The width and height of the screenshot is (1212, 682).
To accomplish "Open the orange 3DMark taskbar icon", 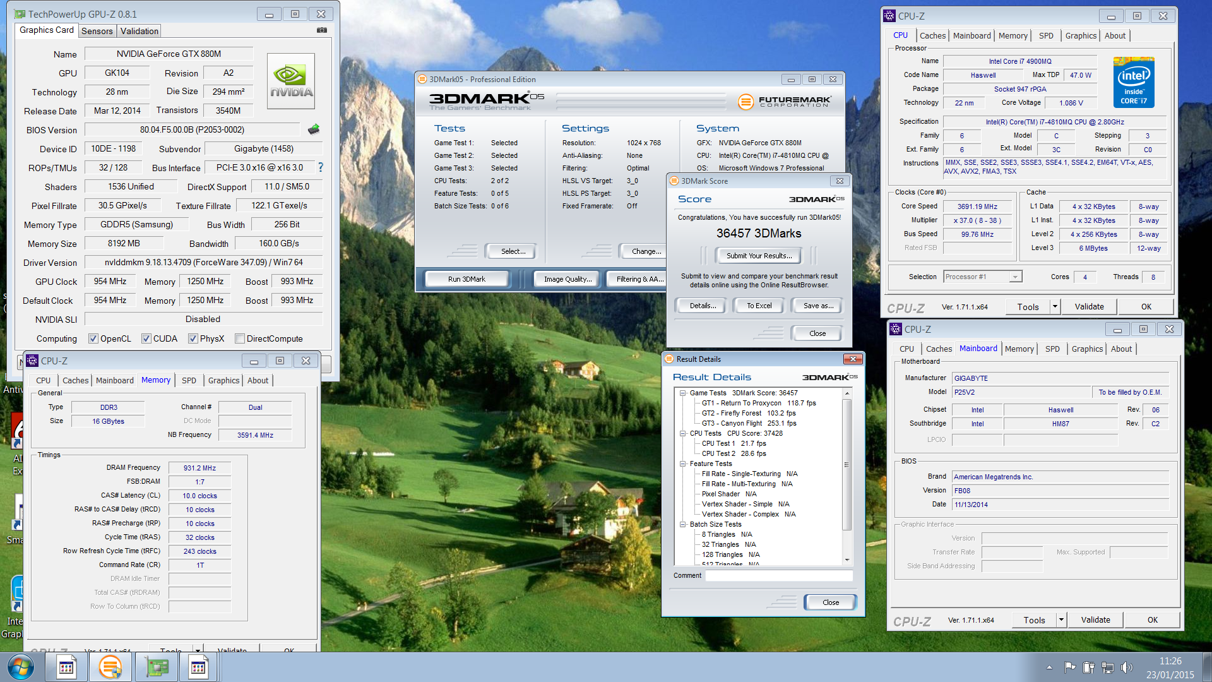I will tap(110, 667).
